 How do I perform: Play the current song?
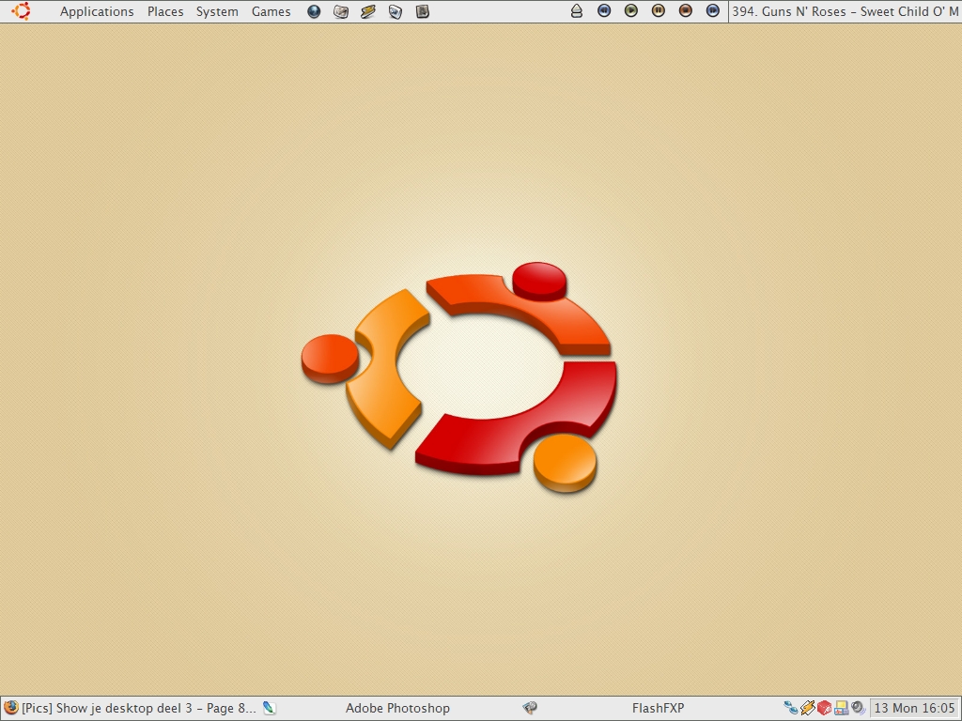pyautogui.click(x=631, y=10)
